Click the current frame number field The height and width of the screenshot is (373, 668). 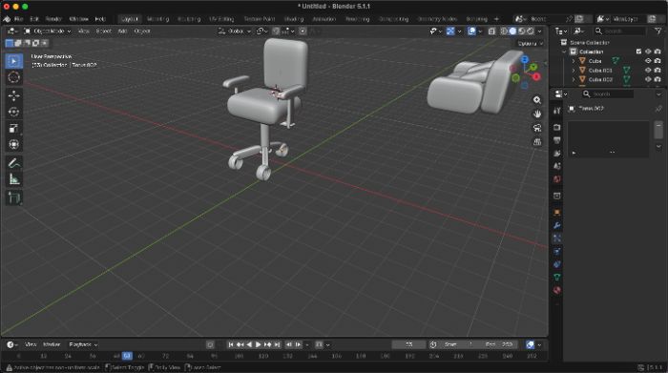[x=408, y=344]
